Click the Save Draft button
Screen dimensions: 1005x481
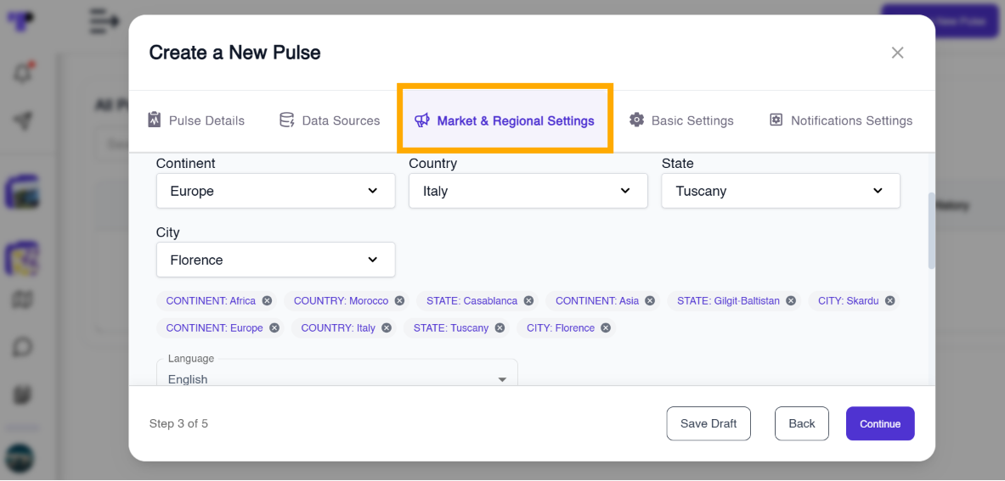click(709, 423)
